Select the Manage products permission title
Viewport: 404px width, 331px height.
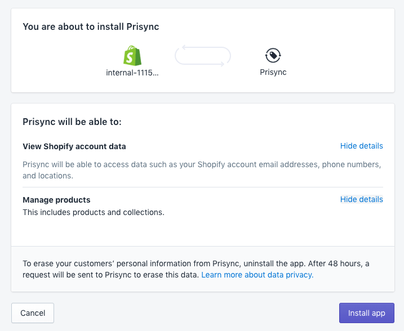click(x=56, y=200)
